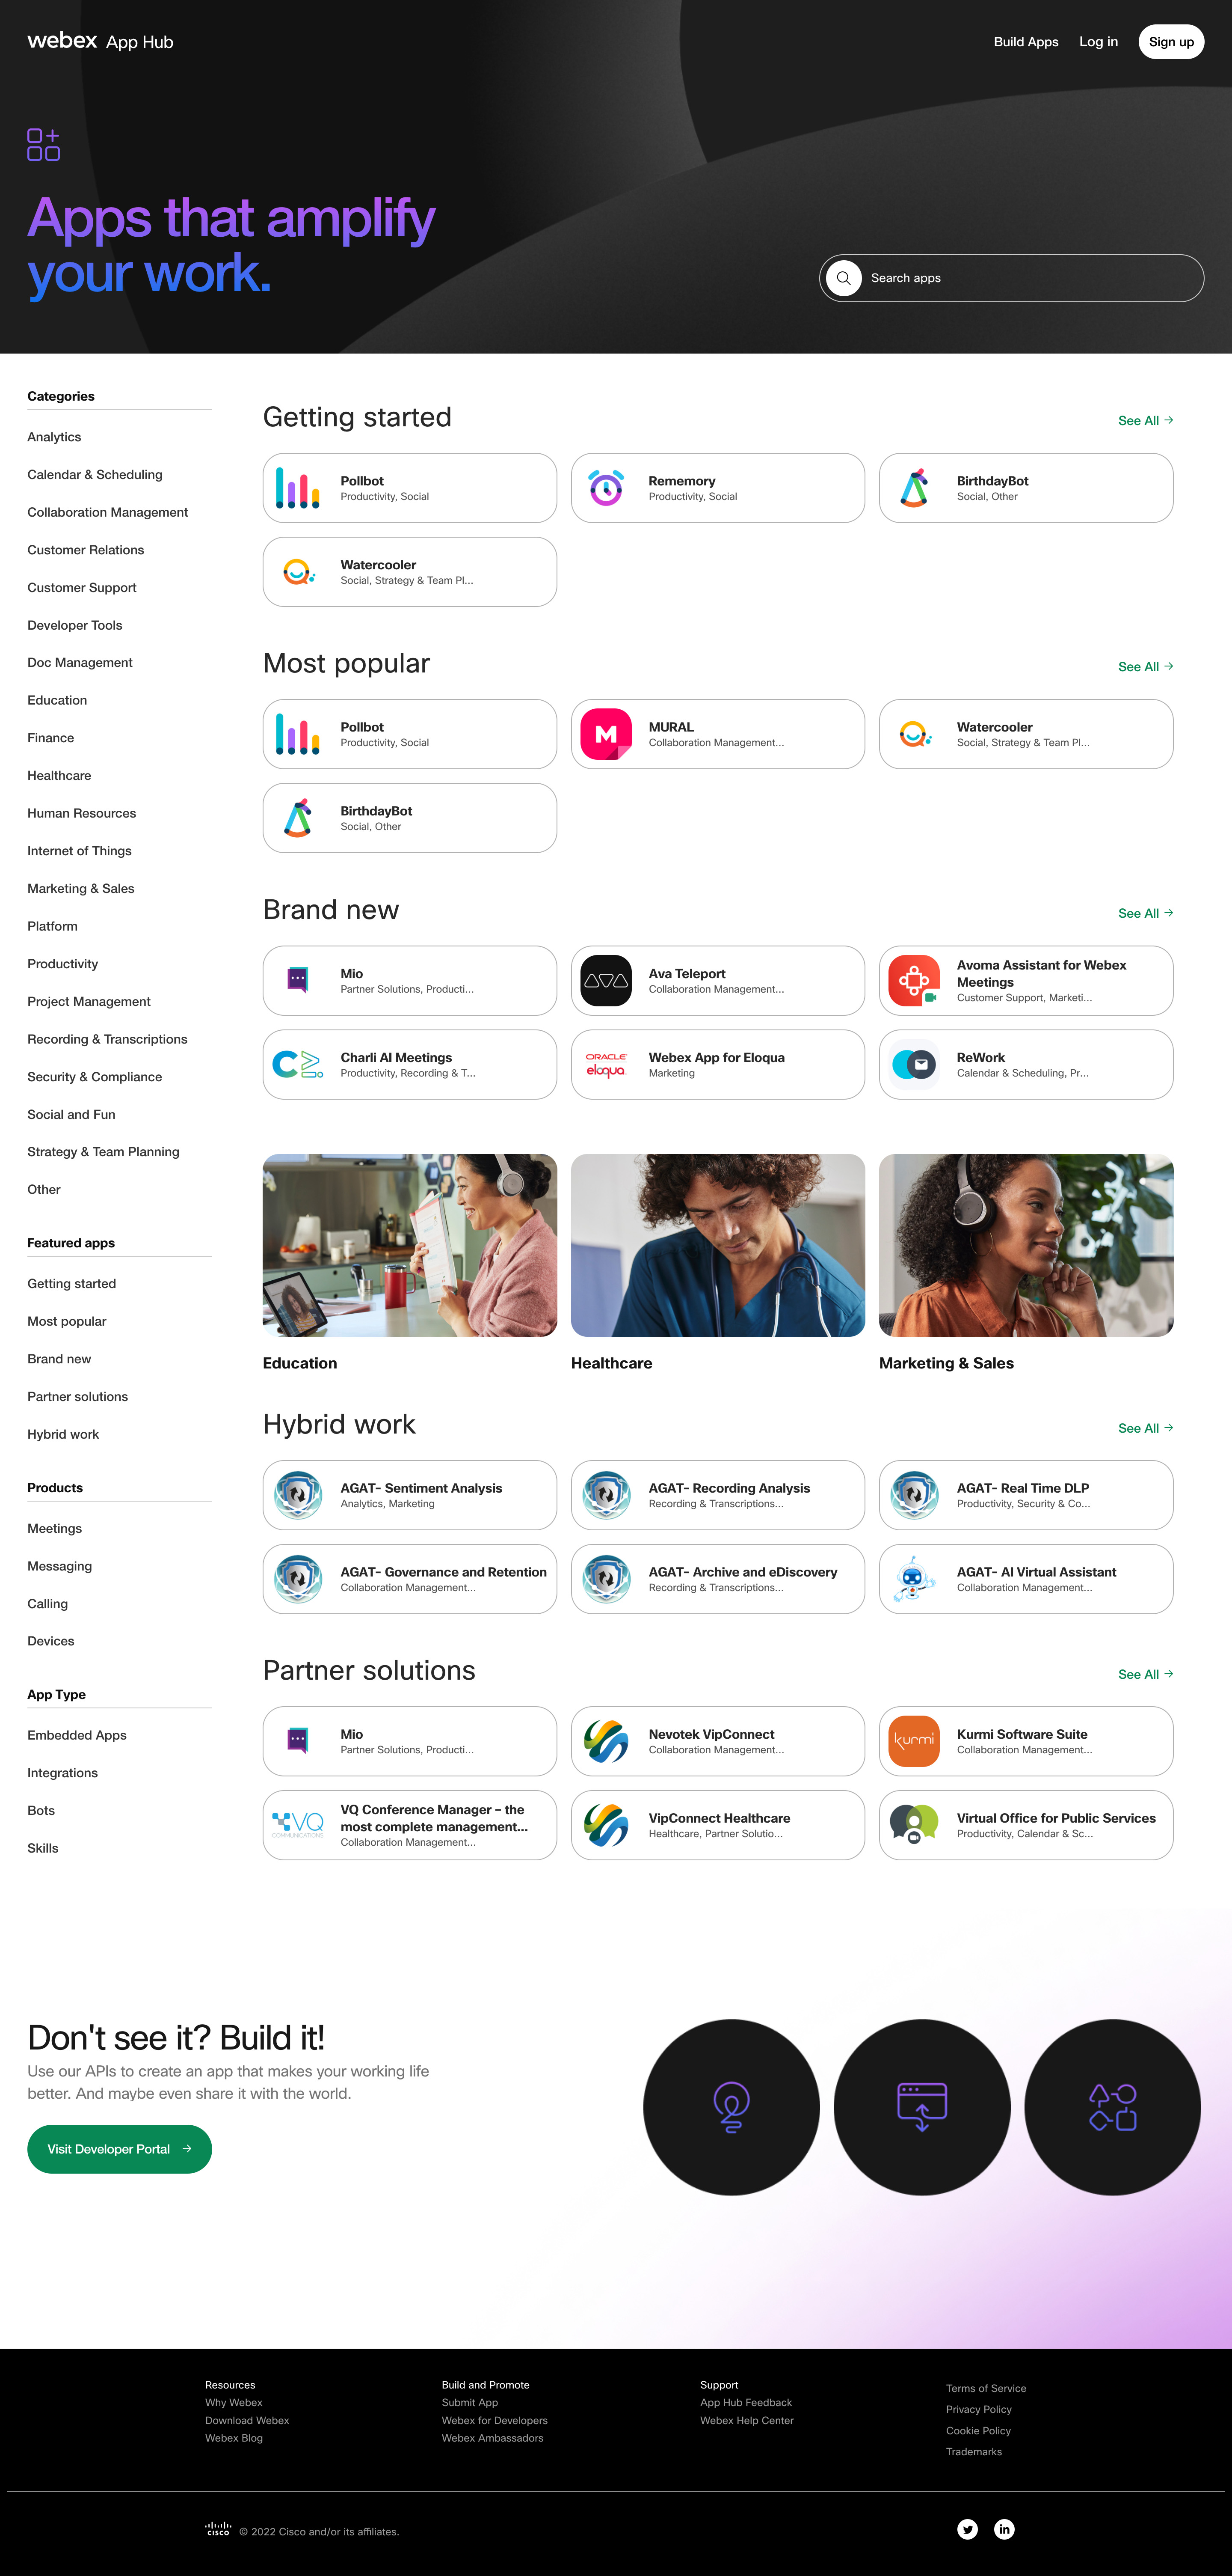Screen dimensions: 1232x2576
Task: Open the LinkedIn icon in footer
Action: 1004,2529
